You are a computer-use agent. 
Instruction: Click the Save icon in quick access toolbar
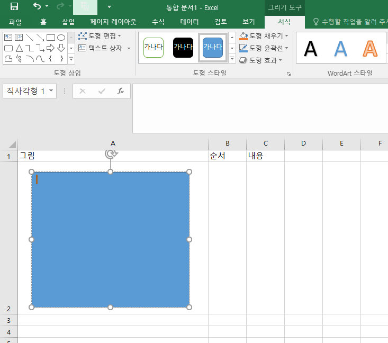[x=14, y=6]
